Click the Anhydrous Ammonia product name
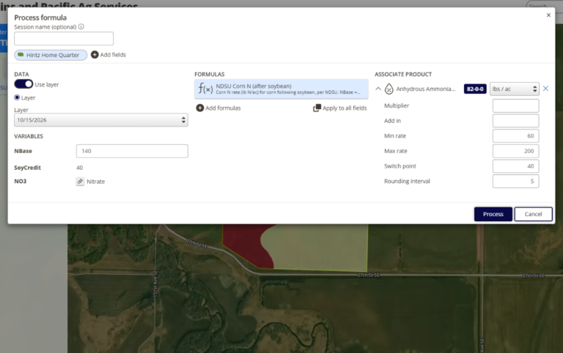 425,89
